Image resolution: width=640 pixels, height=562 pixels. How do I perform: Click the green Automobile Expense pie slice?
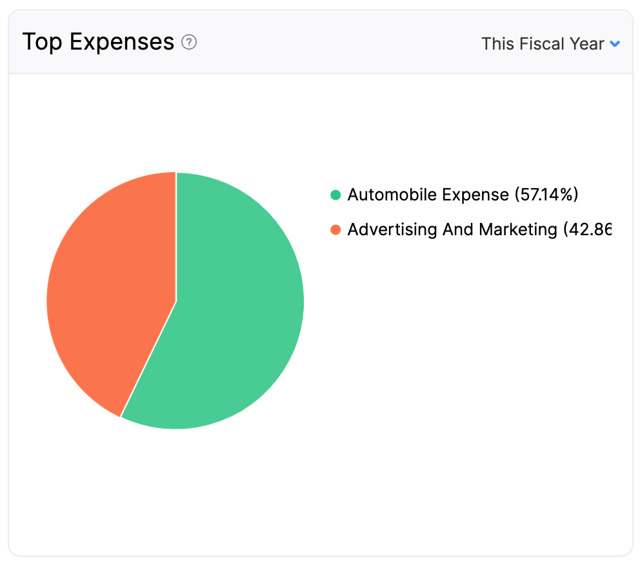232,309
